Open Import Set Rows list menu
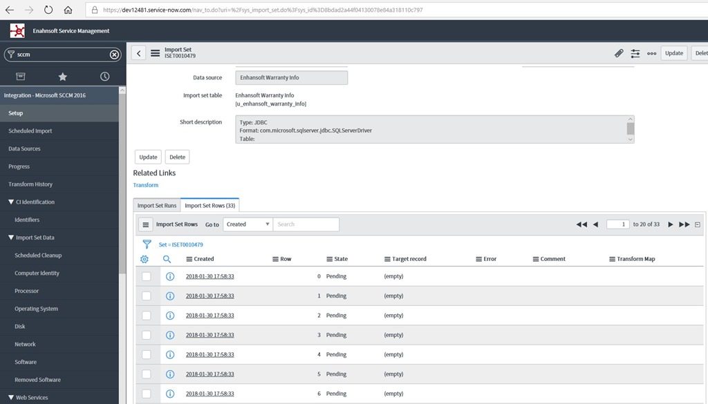 (x=145, y=224)
